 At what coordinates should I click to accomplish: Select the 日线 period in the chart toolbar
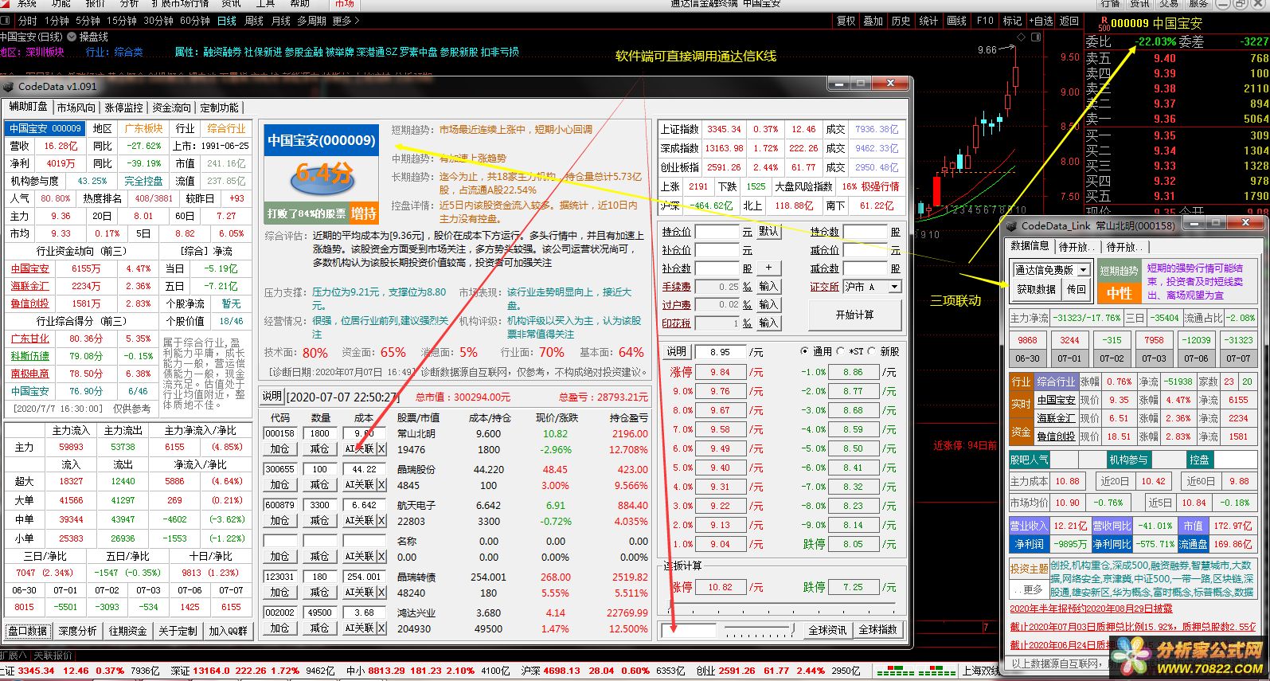[227, 21]
